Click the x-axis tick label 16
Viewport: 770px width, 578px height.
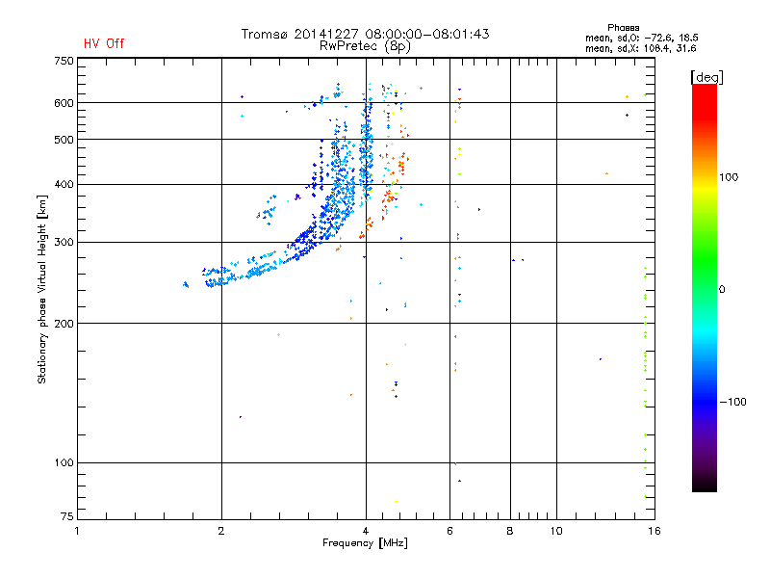pos(654,531)
